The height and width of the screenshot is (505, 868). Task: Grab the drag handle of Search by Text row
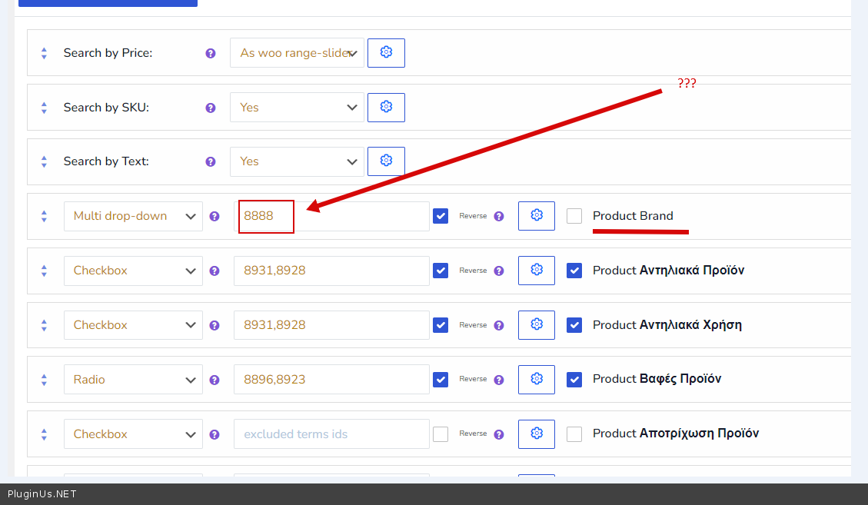pyautogui.click(x=44, y=161)
